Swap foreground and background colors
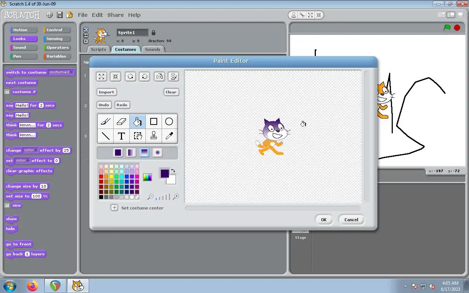The image size is (469, 293). [x=173, y=171]
